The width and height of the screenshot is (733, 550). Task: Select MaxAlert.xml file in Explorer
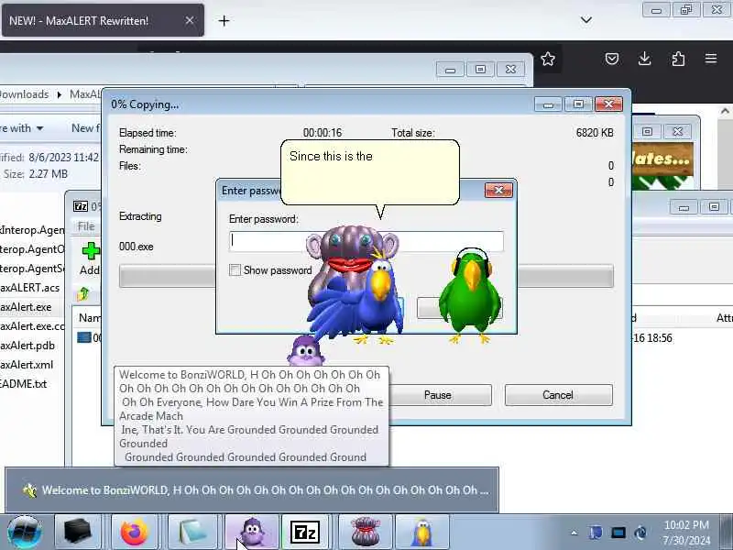coord(27,364)
